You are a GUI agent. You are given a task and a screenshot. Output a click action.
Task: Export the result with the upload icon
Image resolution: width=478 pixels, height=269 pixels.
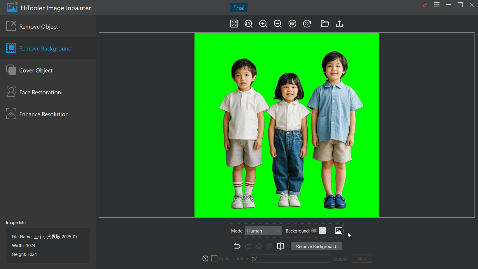tap(339, 24)
